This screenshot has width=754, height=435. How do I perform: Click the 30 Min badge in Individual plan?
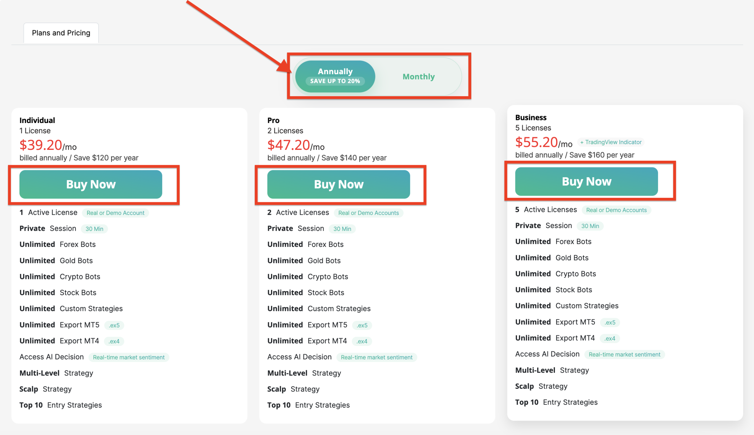click(94, 229)
